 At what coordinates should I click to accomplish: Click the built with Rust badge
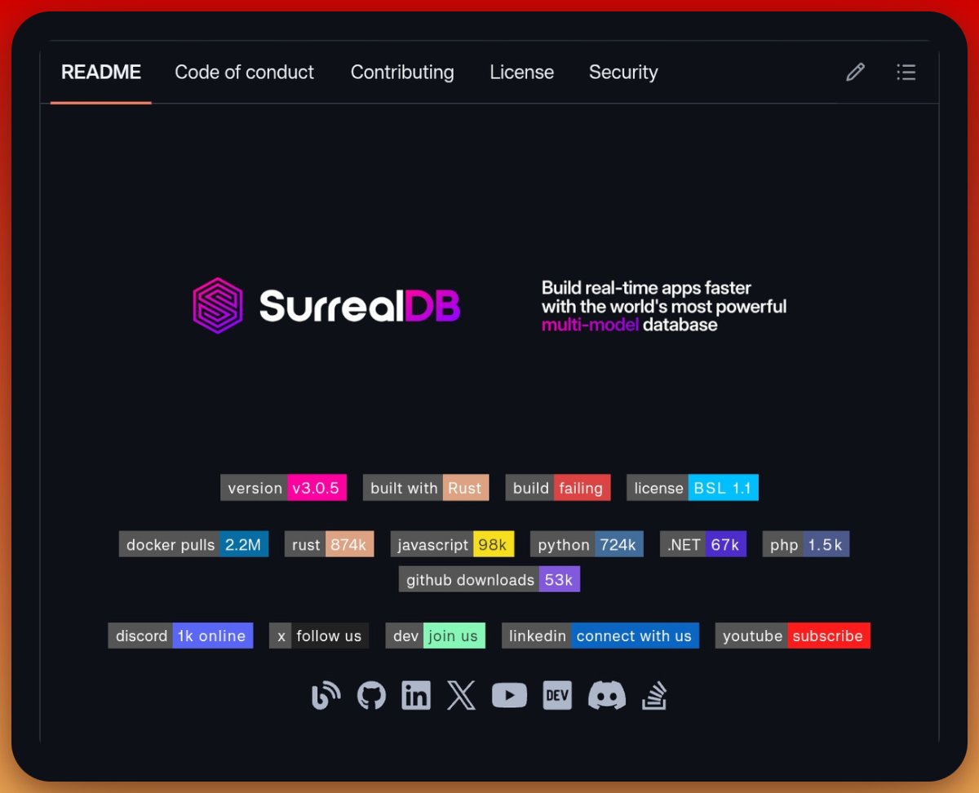(426, 488)
